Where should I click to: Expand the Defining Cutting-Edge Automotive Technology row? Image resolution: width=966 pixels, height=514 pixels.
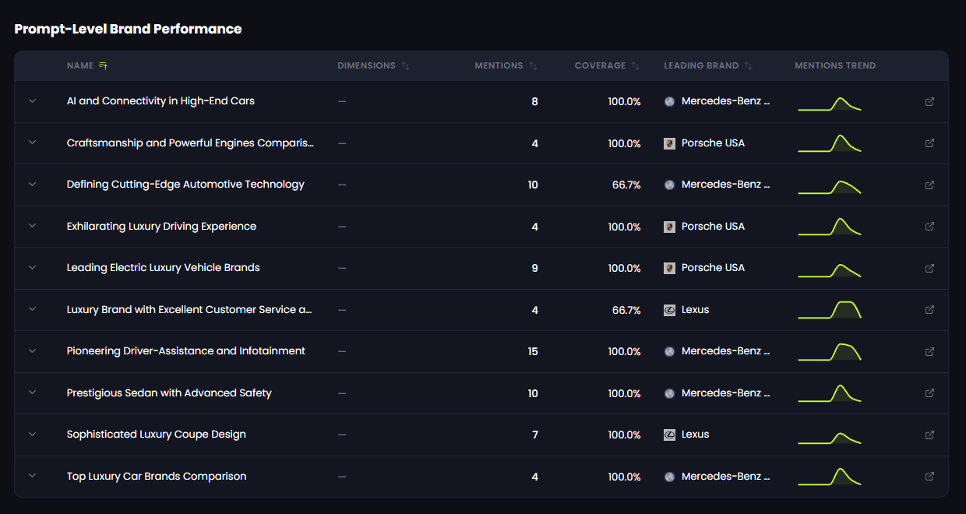(x=33, y=185)
